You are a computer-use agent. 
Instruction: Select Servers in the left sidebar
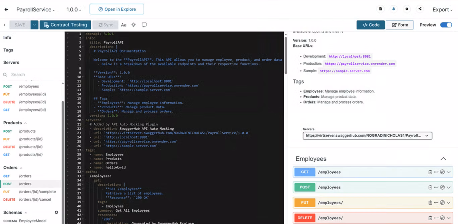(x=12, y=62)
